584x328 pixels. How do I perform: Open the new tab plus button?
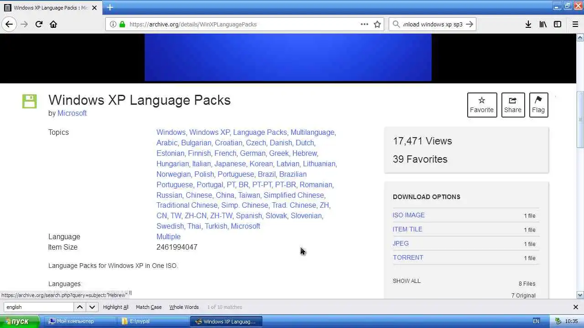point(110,7)
